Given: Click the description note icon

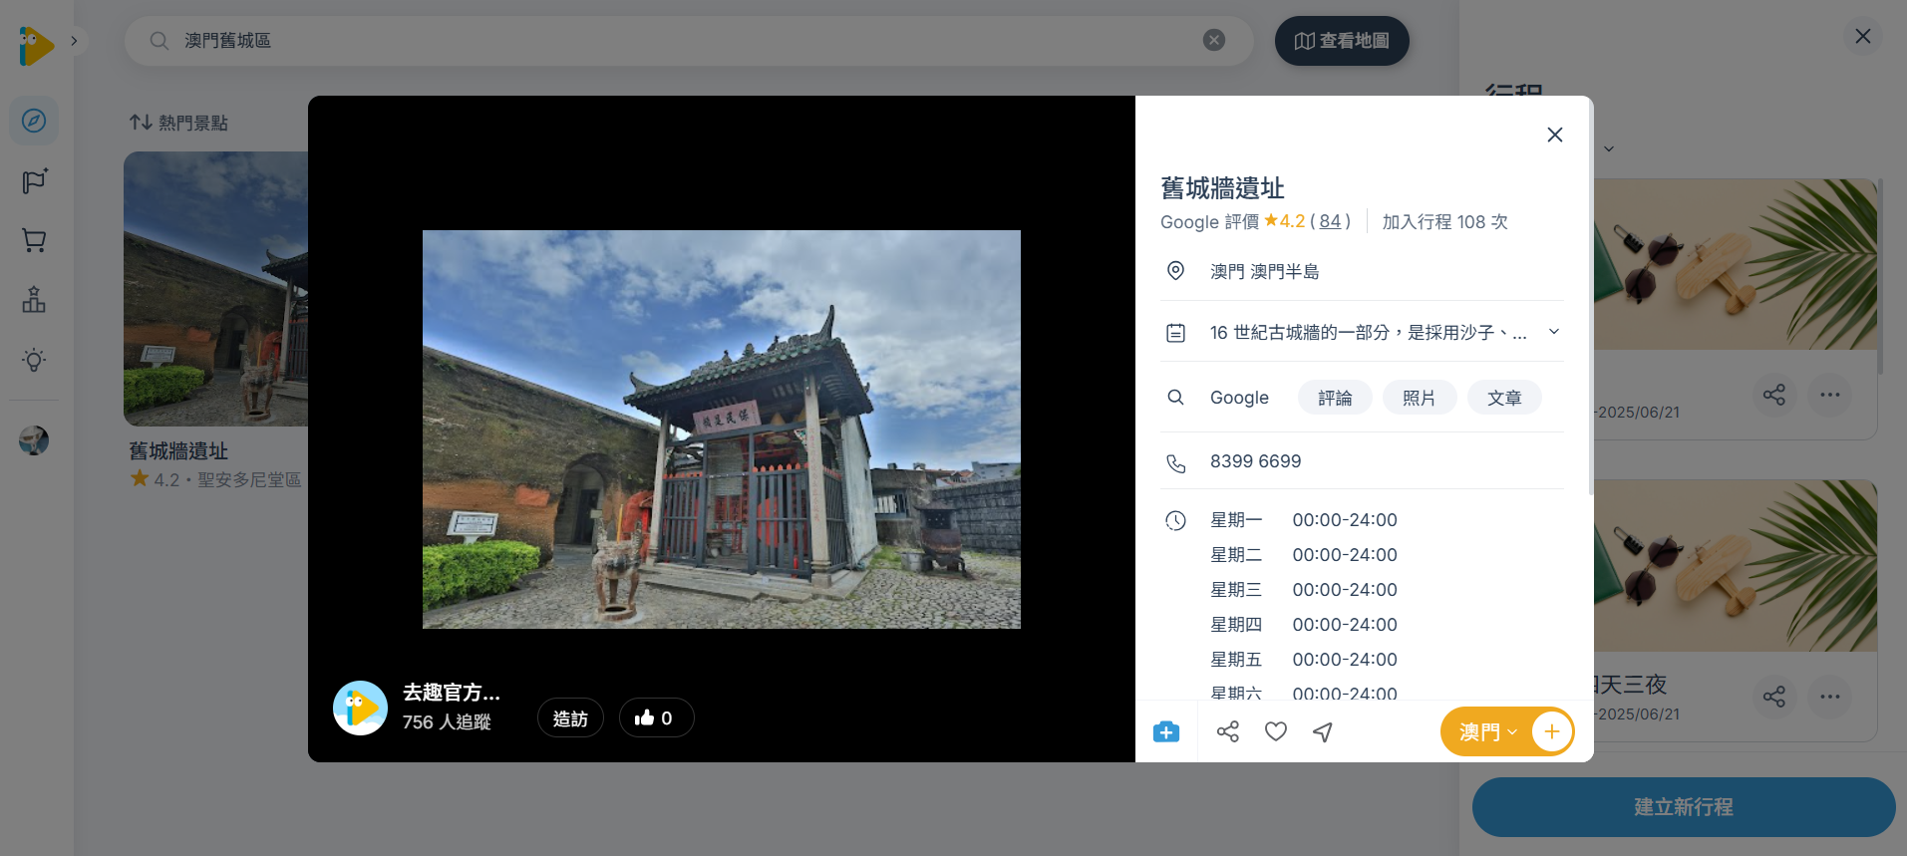Looking at the screenshot, I should coord(1176,333).
